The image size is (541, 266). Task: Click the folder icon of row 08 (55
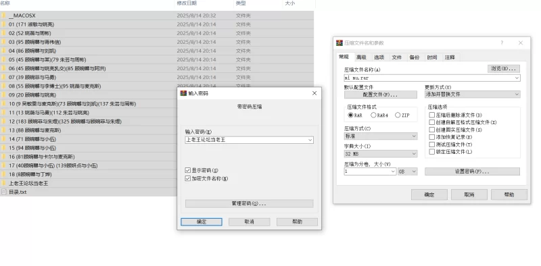tap(3, 86)
